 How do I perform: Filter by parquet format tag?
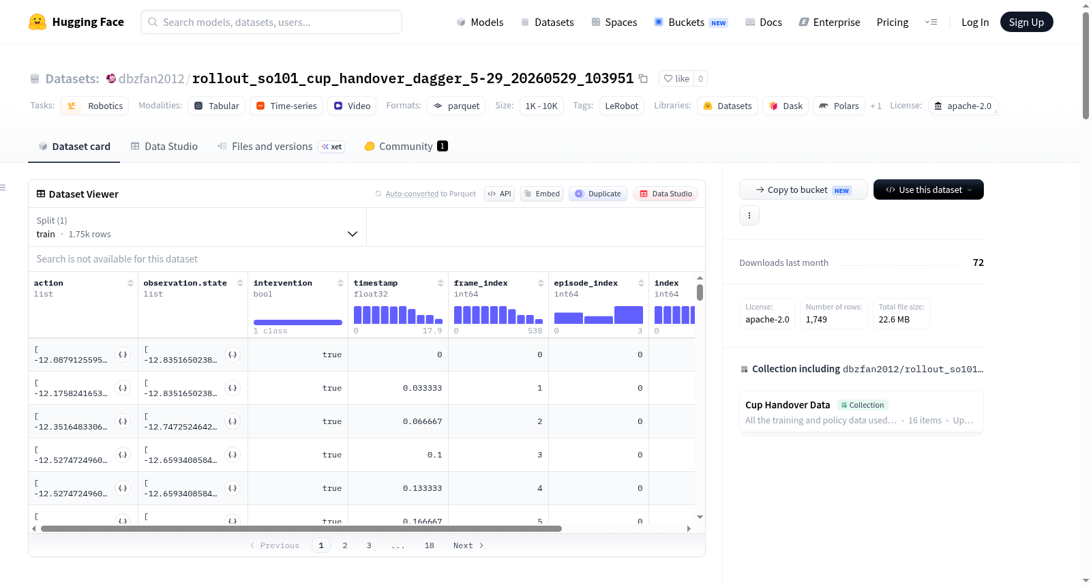coord(456,106)
